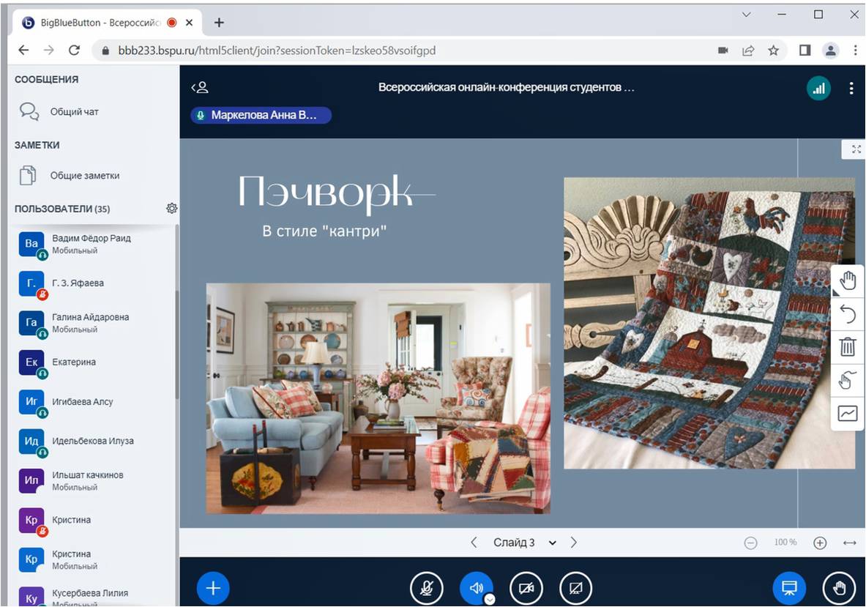Image resolution: width=866 pixels, height=607 pixels.
Task: Open the connection status signal icon
Action: (818, 89)
